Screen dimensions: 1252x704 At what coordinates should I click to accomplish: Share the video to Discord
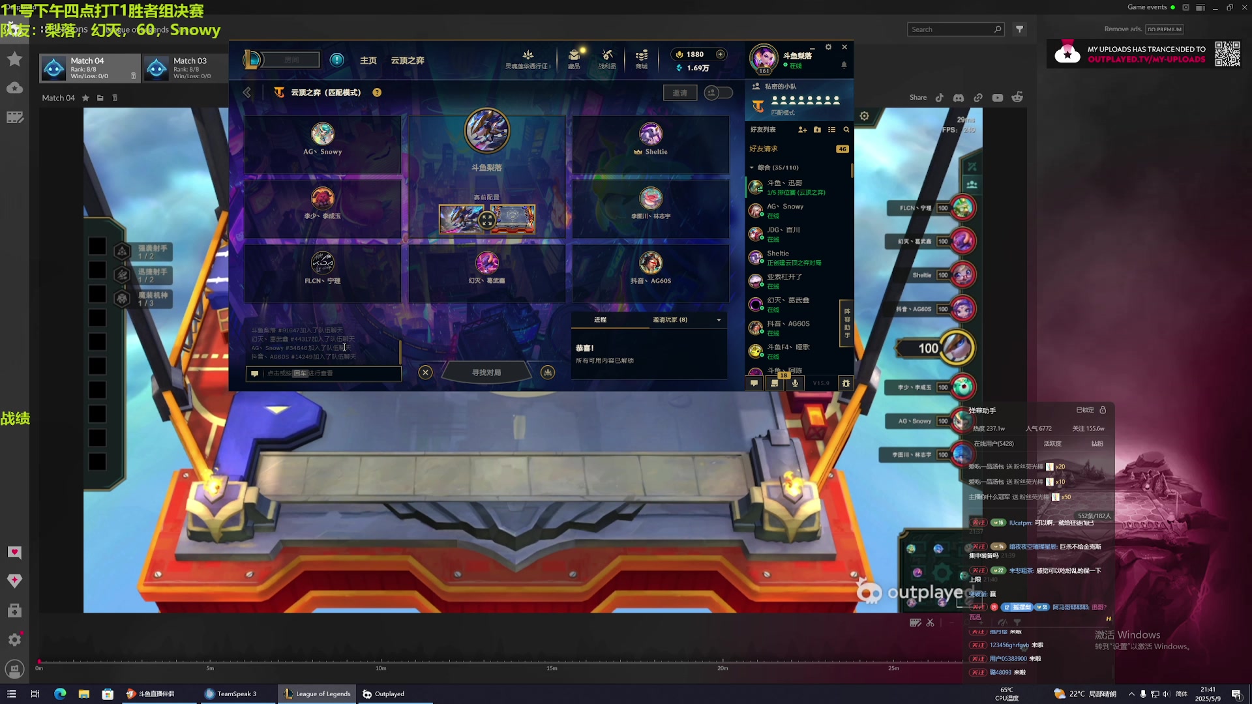(x=959, y=98)
